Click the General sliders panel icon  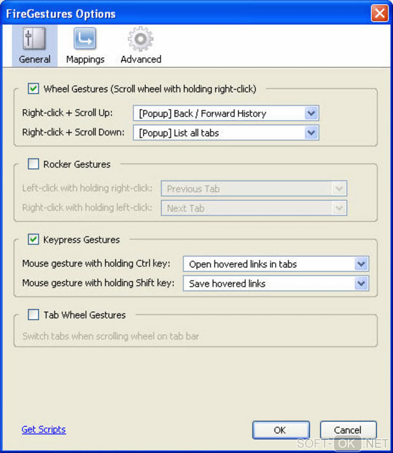click(x=35, y=39)
